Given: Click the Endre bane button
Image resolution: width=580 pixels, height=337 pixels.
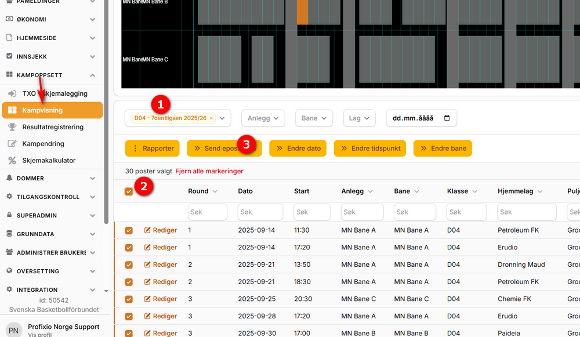Looking at the screenshot, I should click(443, 148).
